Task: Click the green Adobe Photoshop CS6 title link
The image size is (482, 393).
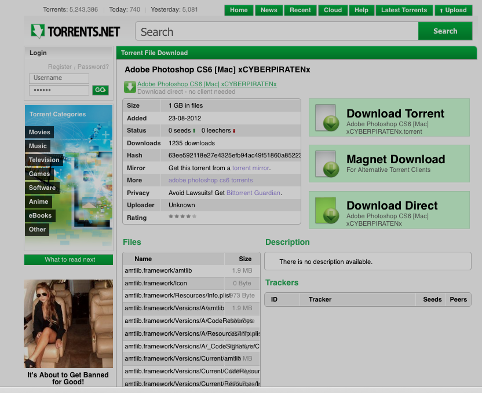Action: (x=207, y=84)
